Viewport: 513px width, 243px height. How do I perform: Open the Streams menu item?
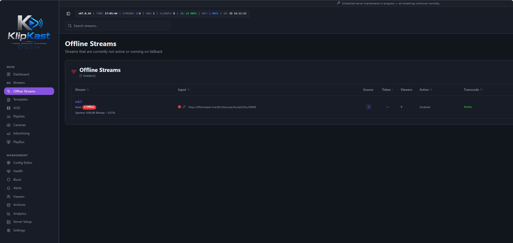pos(29,83)
